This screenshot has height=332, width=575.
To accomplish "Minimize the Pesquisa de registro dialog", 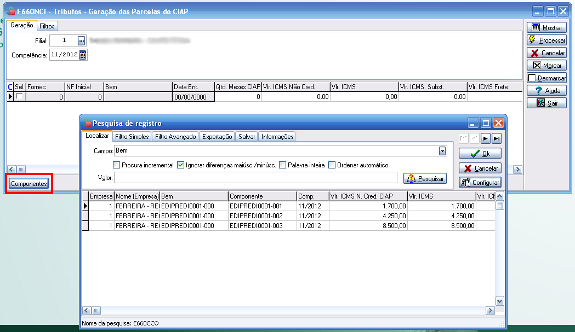I will (x=474, y=123).
